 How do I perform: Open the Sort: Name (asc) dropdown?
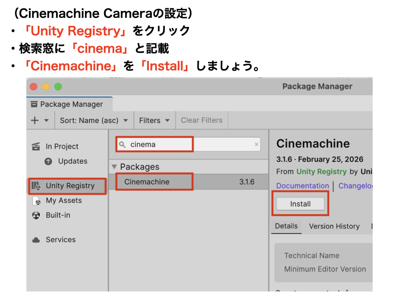(94, 121)
